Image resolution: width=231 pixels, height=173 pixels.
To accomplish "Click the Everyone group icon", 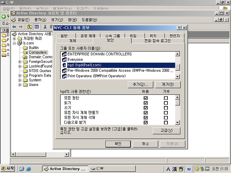I will coord(64,60).
